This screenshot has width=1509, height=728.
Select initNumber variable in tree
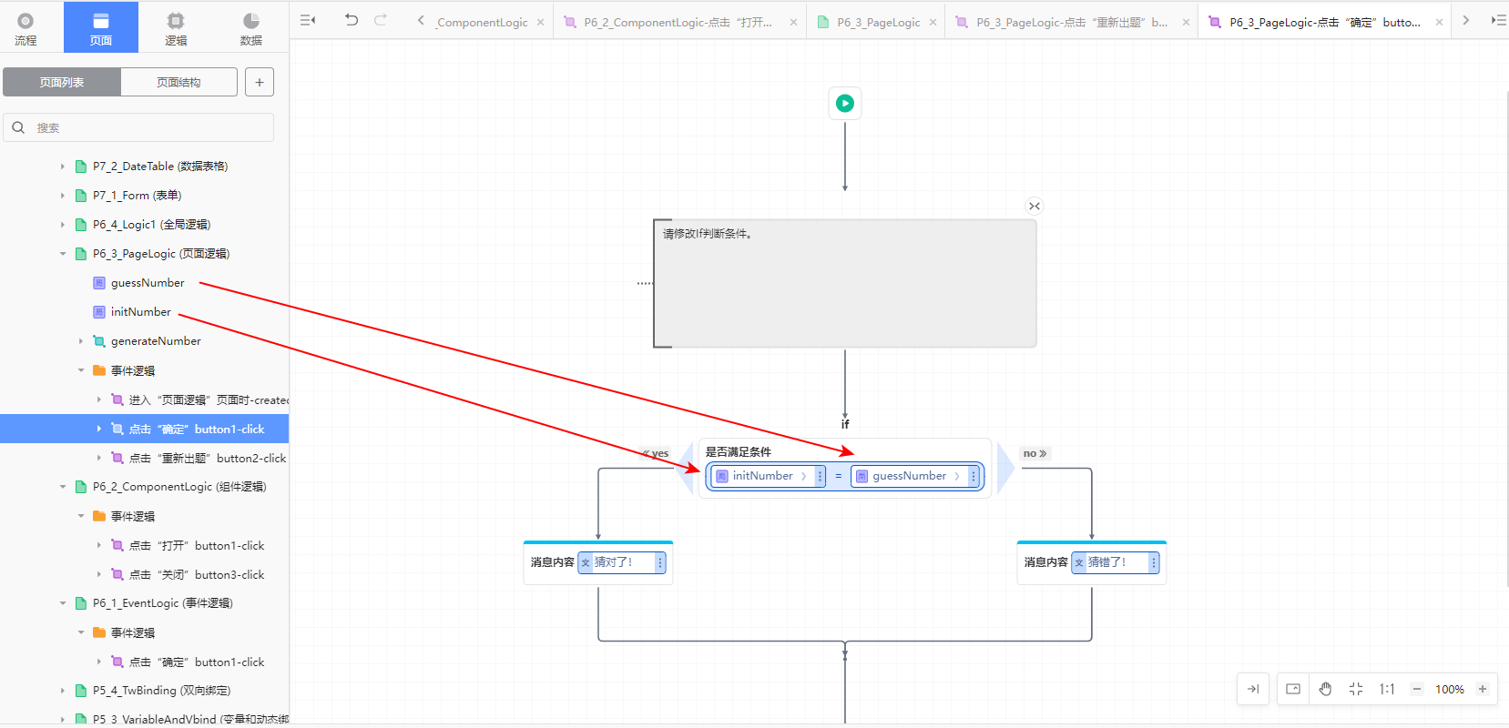click(141, 312)
